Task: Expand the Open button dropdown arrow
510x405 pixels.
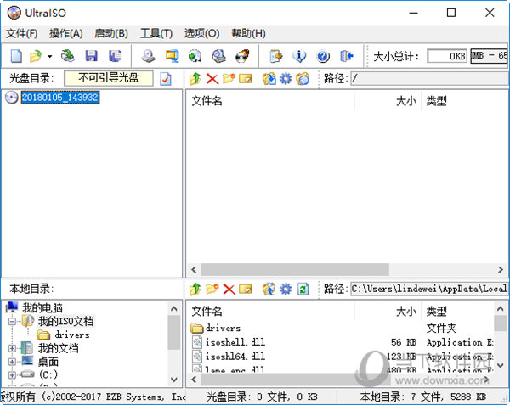Action: (x=50, y=57)
